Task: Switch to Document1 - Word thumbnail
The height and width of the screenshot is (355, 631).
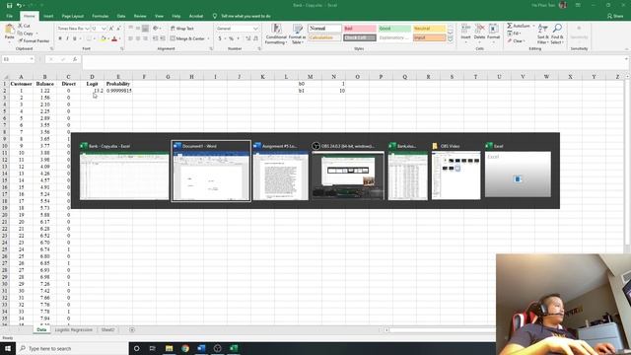Action: click(x=211, y=171)
